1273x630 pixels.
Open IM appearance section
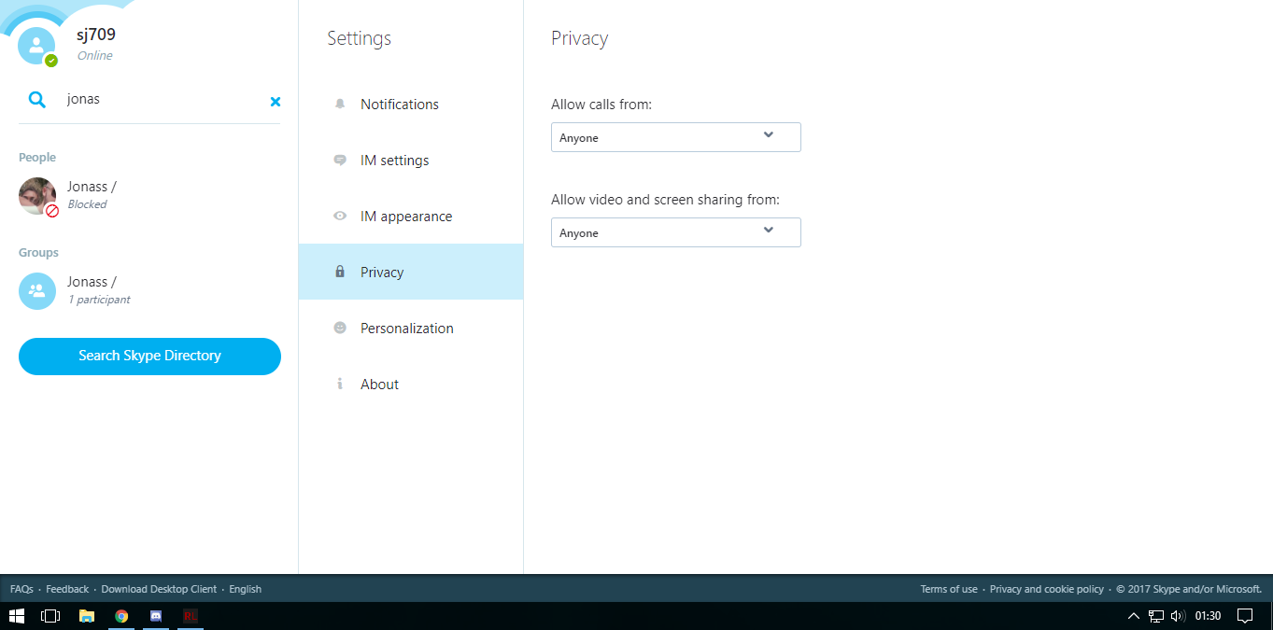pyautogui.click(x=411, y=216)
